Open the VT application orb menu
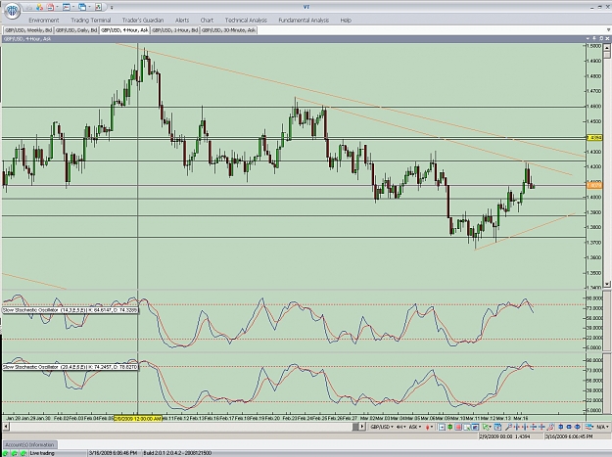Image resolution: width=612 pixels, height=457 pixels. point(12,10)
